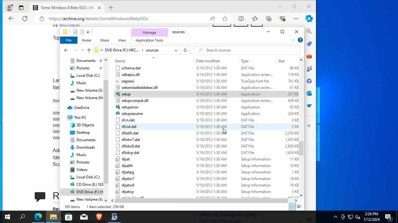Toggle Edge read aloud icon
398x223 pixels.
[x=212, y=19]
